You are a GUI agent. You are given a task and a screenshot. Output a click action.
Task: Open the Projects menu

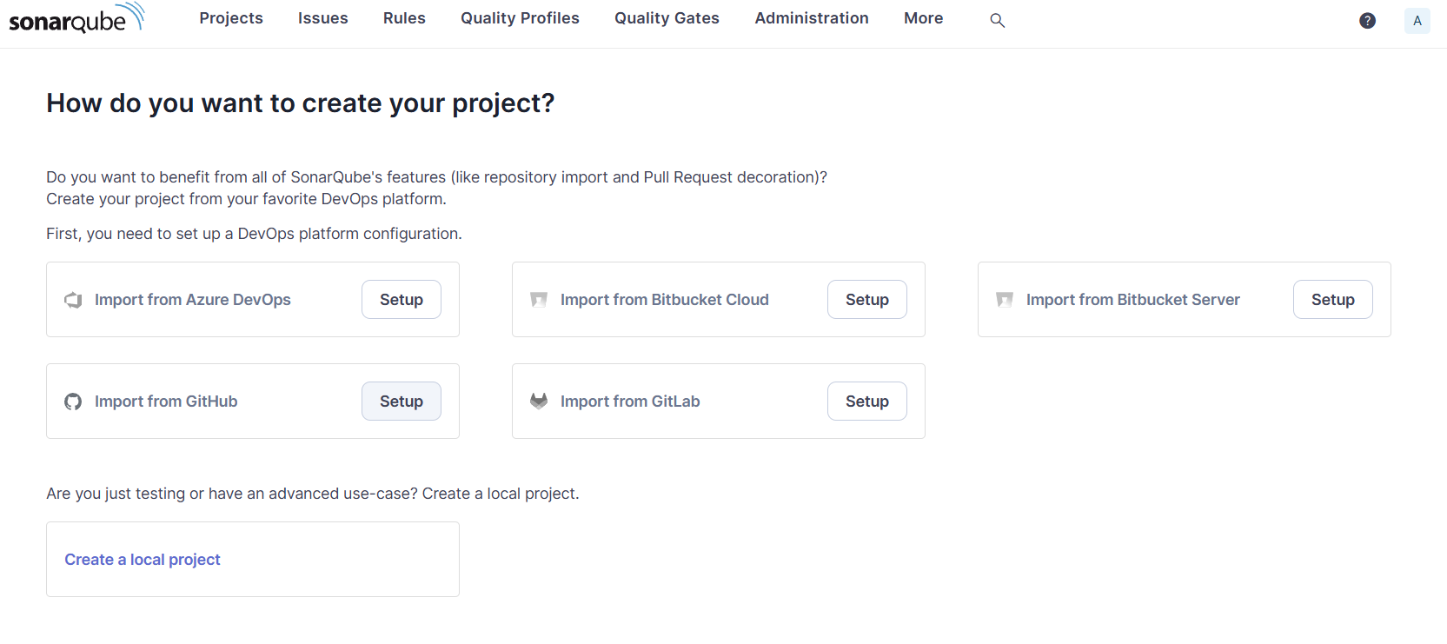click(x=231, y=18)
